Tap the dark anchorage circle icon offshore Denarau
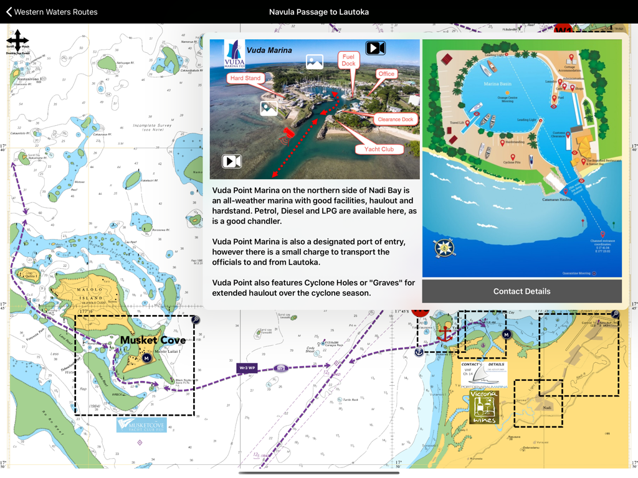Viewport: 638px width, 478px height. point(419,352)
